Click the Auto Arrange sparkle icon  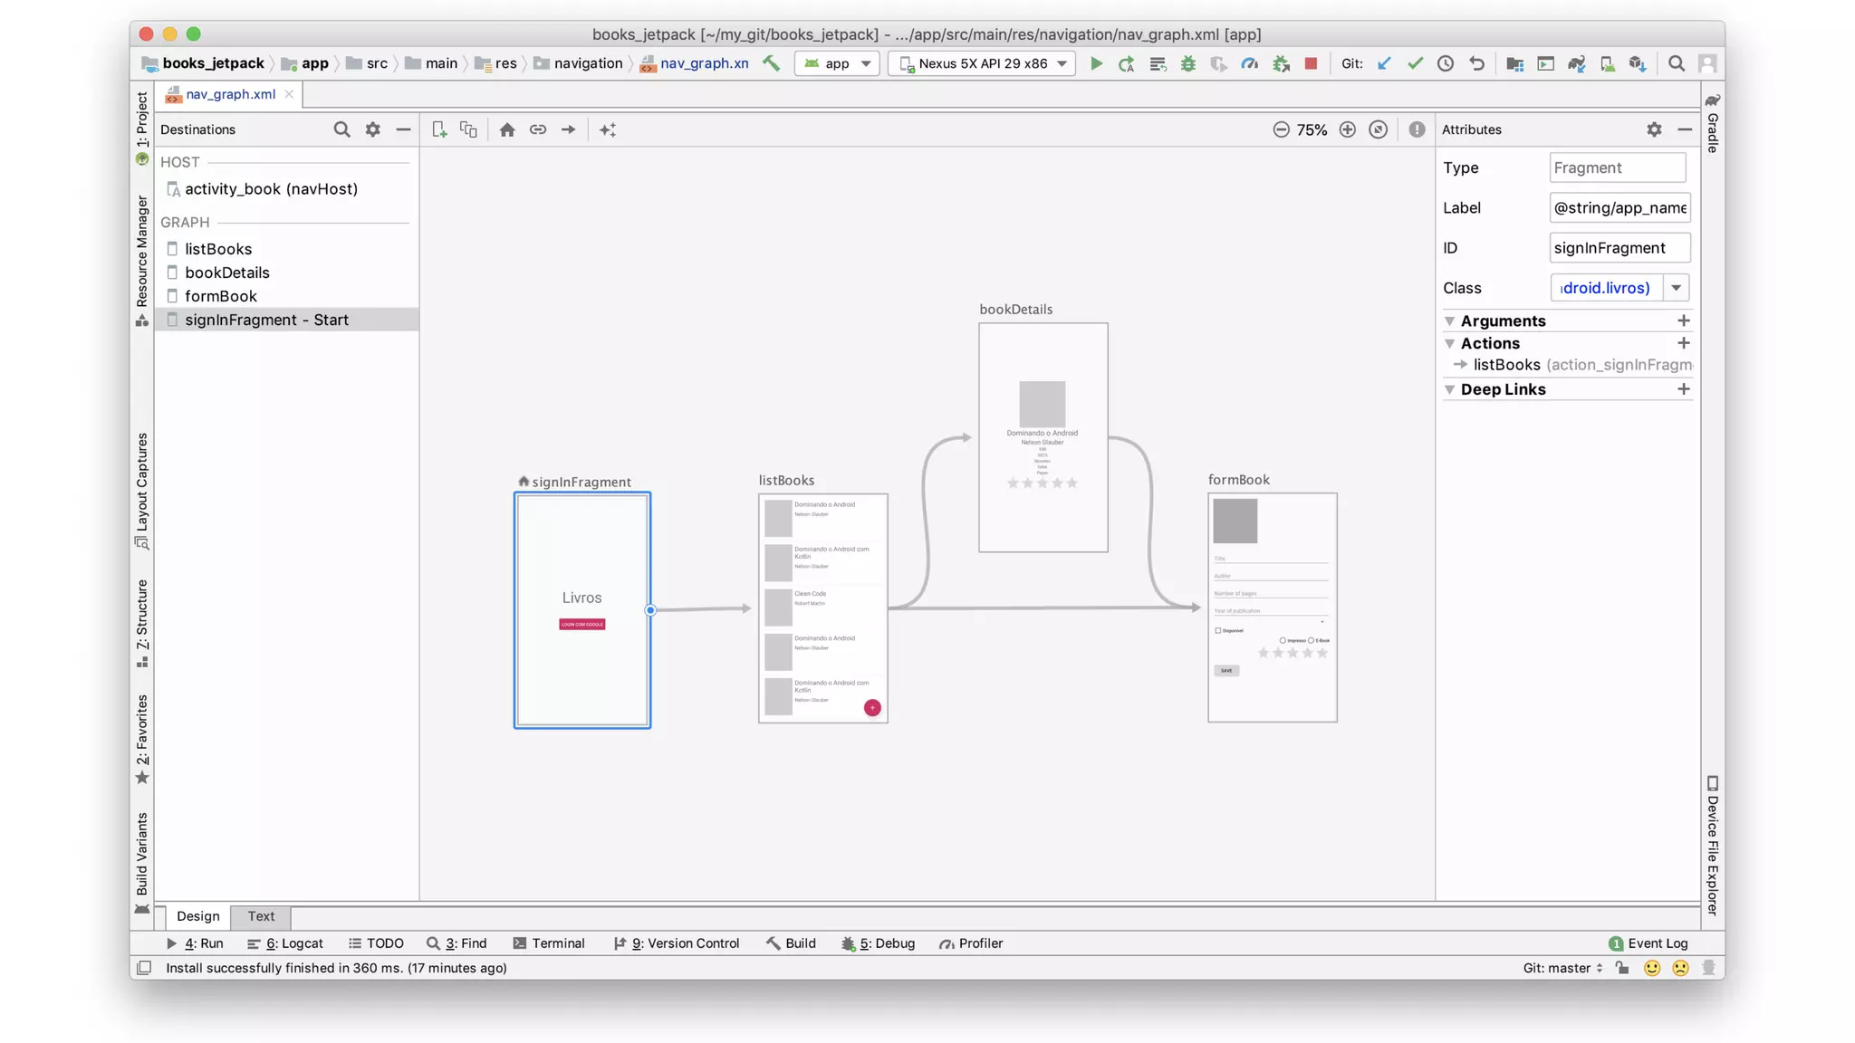coord(608,129)
